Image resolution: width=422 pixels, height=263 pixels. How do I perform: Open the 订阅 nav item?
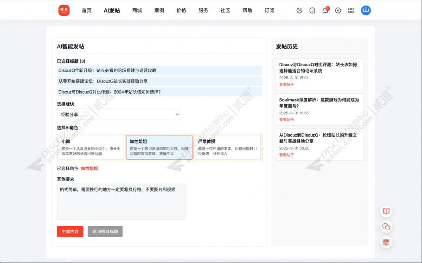pyautogui.click(x=269, y=11)
